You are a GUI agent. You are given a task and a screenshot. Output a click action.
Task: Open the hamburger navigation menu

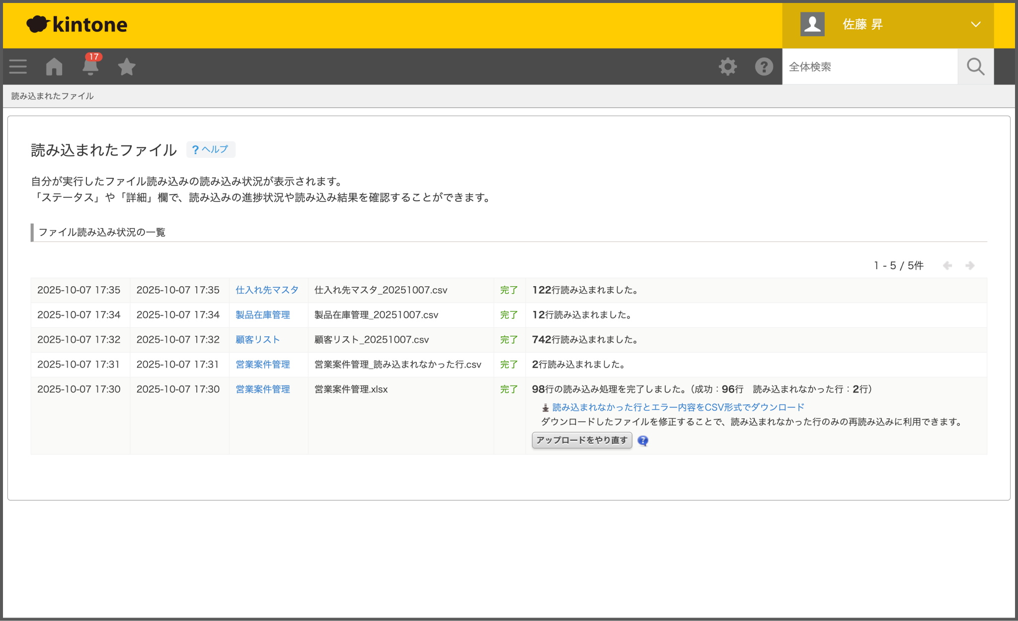[x=18, y=66]
